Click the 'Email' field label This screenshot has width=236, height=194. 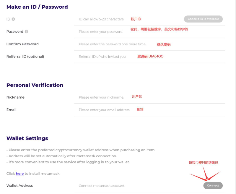click(x=11, y=110)
